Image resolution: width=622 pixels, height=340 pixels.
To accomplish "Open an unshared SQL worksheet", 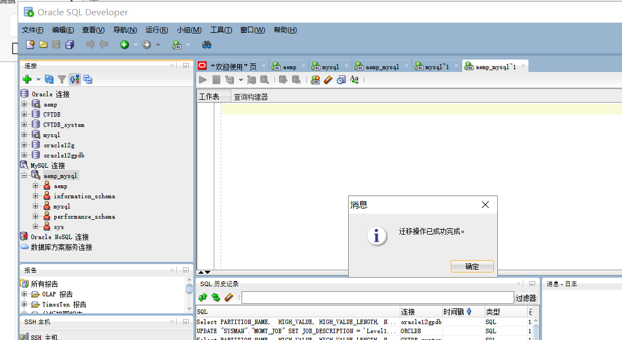I will click(x=315, y=80).
